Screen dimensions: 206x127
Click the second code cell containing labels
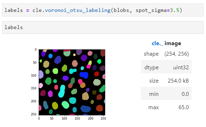(x=103, y=27)
